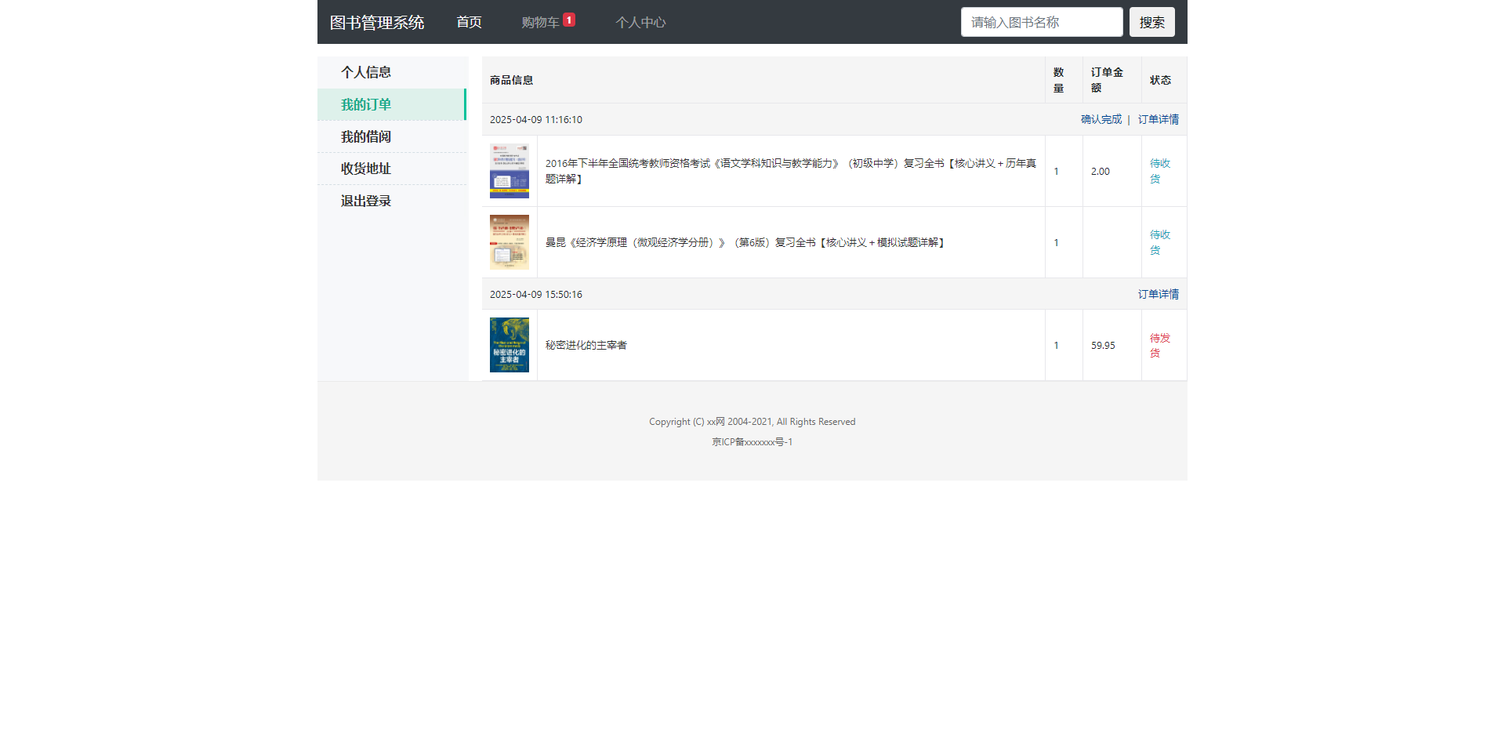Click the 曼昆《经济学原理》 book cover thumbnail
The width and height of the screenshot is (1505, 733).
pyautogui.click(x=510, y=242)
